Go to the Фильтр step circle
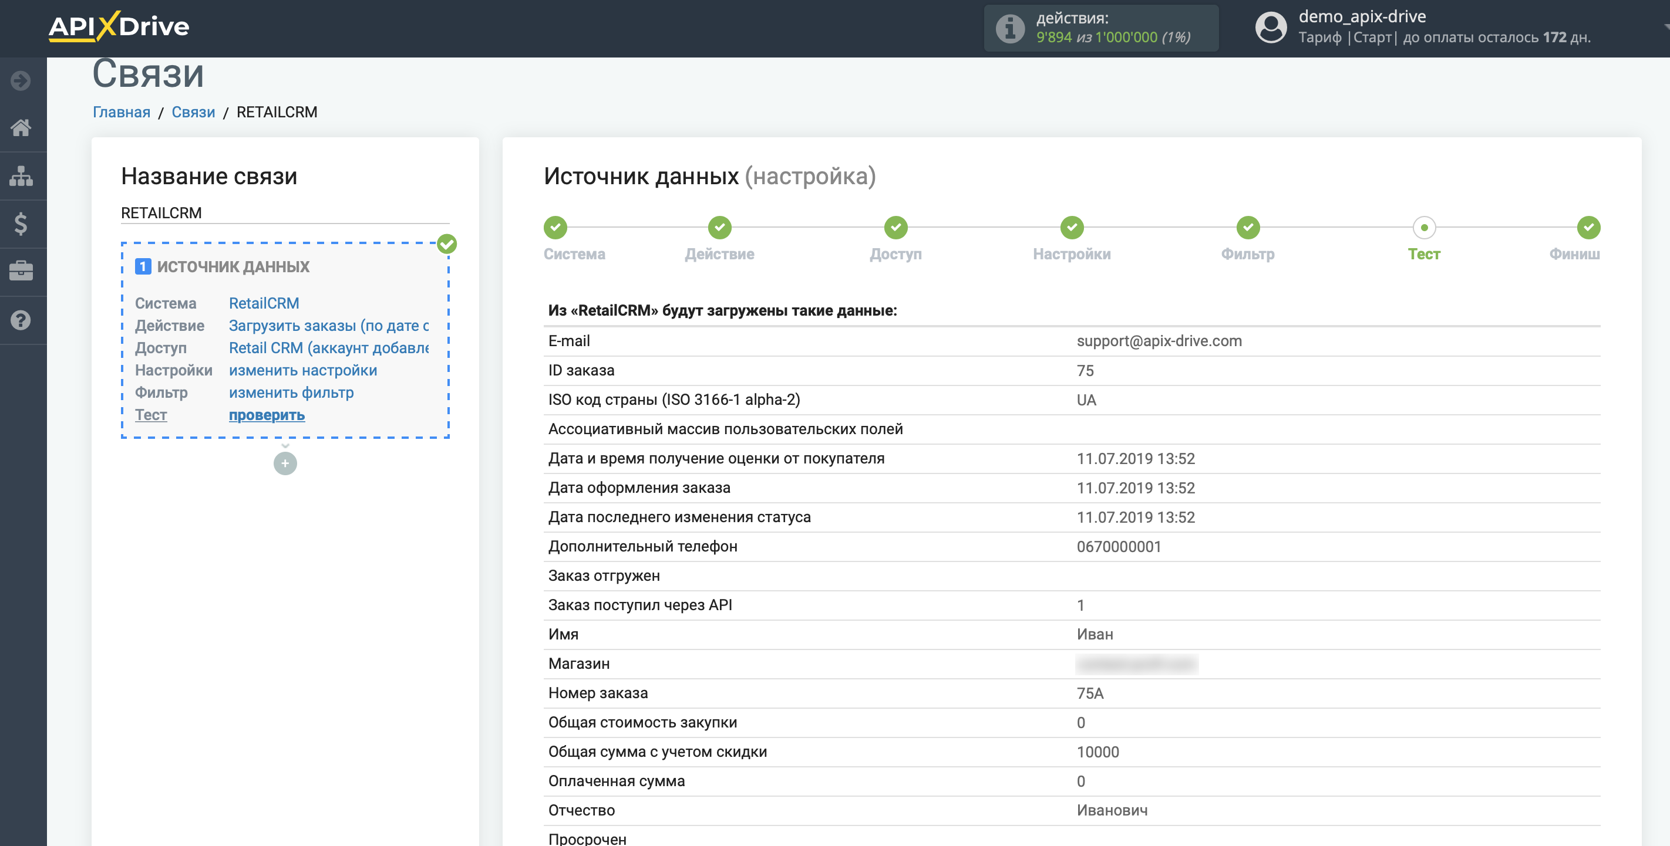The width and height of the screenshot is (1670, 846). [x=1248, y=228]
